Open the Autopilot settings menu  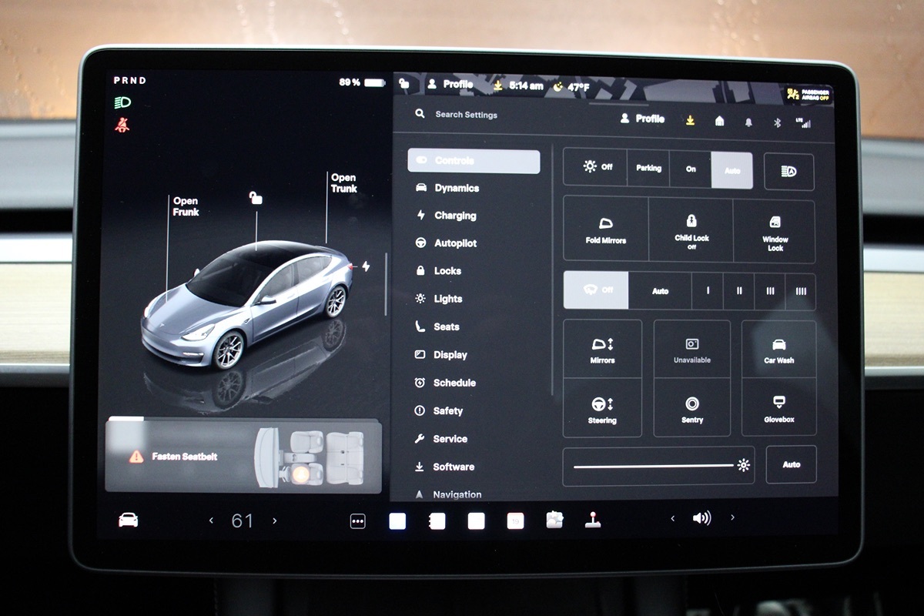(x=455, y=243)
